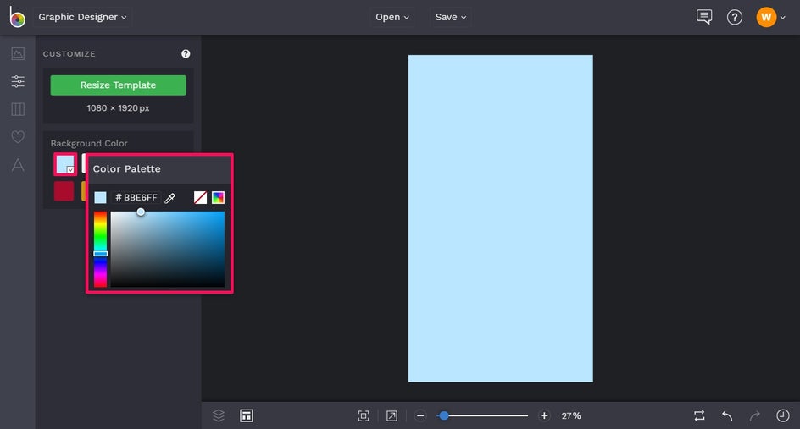
Task: Open the template layout icon in bottom bar
Action: (247, 415)
